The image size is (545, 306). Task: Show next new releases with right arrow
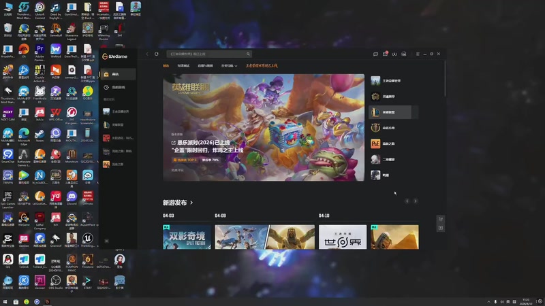416,201
